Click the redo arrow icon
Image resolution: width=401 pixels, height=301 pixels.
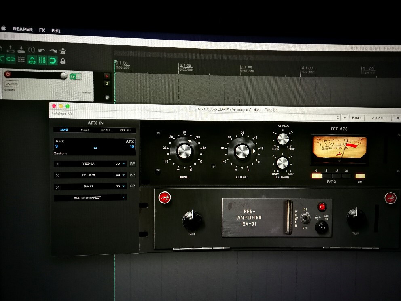click(x=53, y=51)
